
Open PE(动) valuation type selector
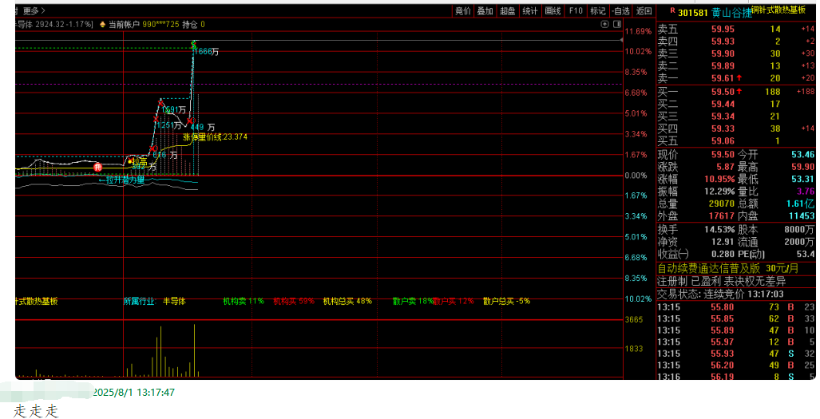click(x=751, y=255)
